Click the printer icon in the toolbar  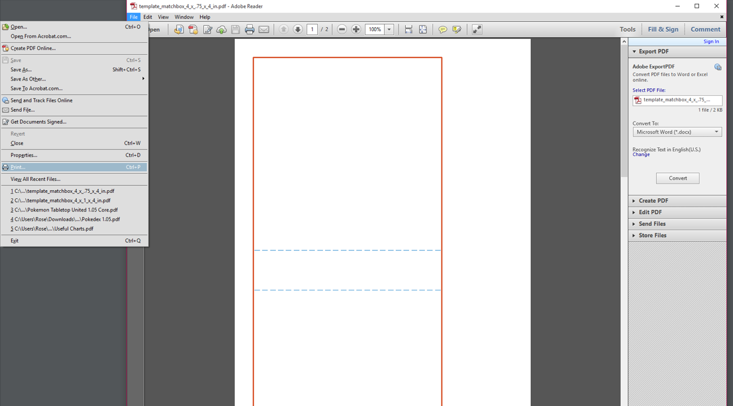(x=249, y=30)
